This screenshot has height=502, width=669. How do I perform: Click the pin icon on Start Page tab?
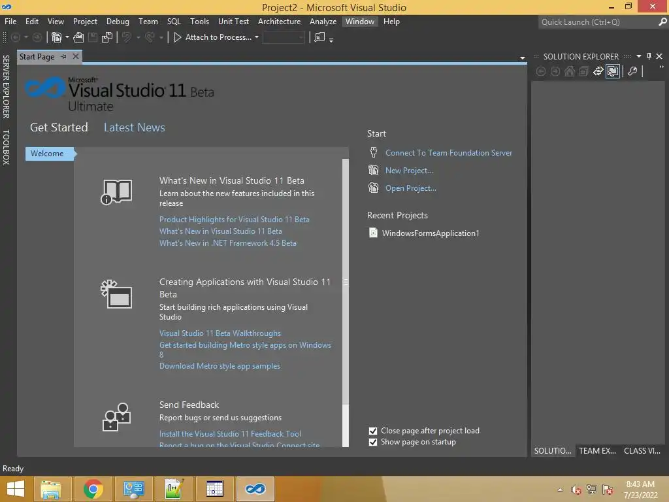63,56
